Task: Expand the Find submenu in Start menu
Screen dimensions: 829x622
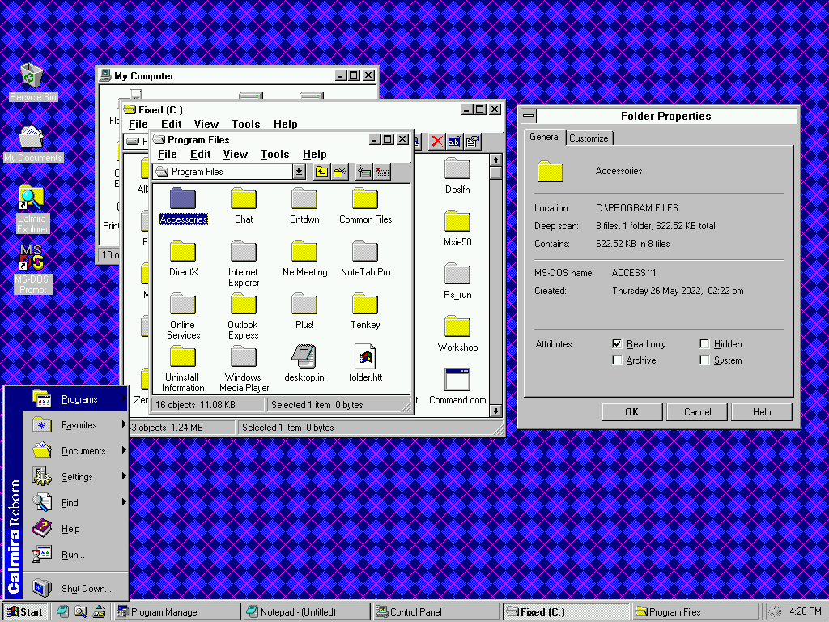Action: pyautogui.click(x=75, y=502)
